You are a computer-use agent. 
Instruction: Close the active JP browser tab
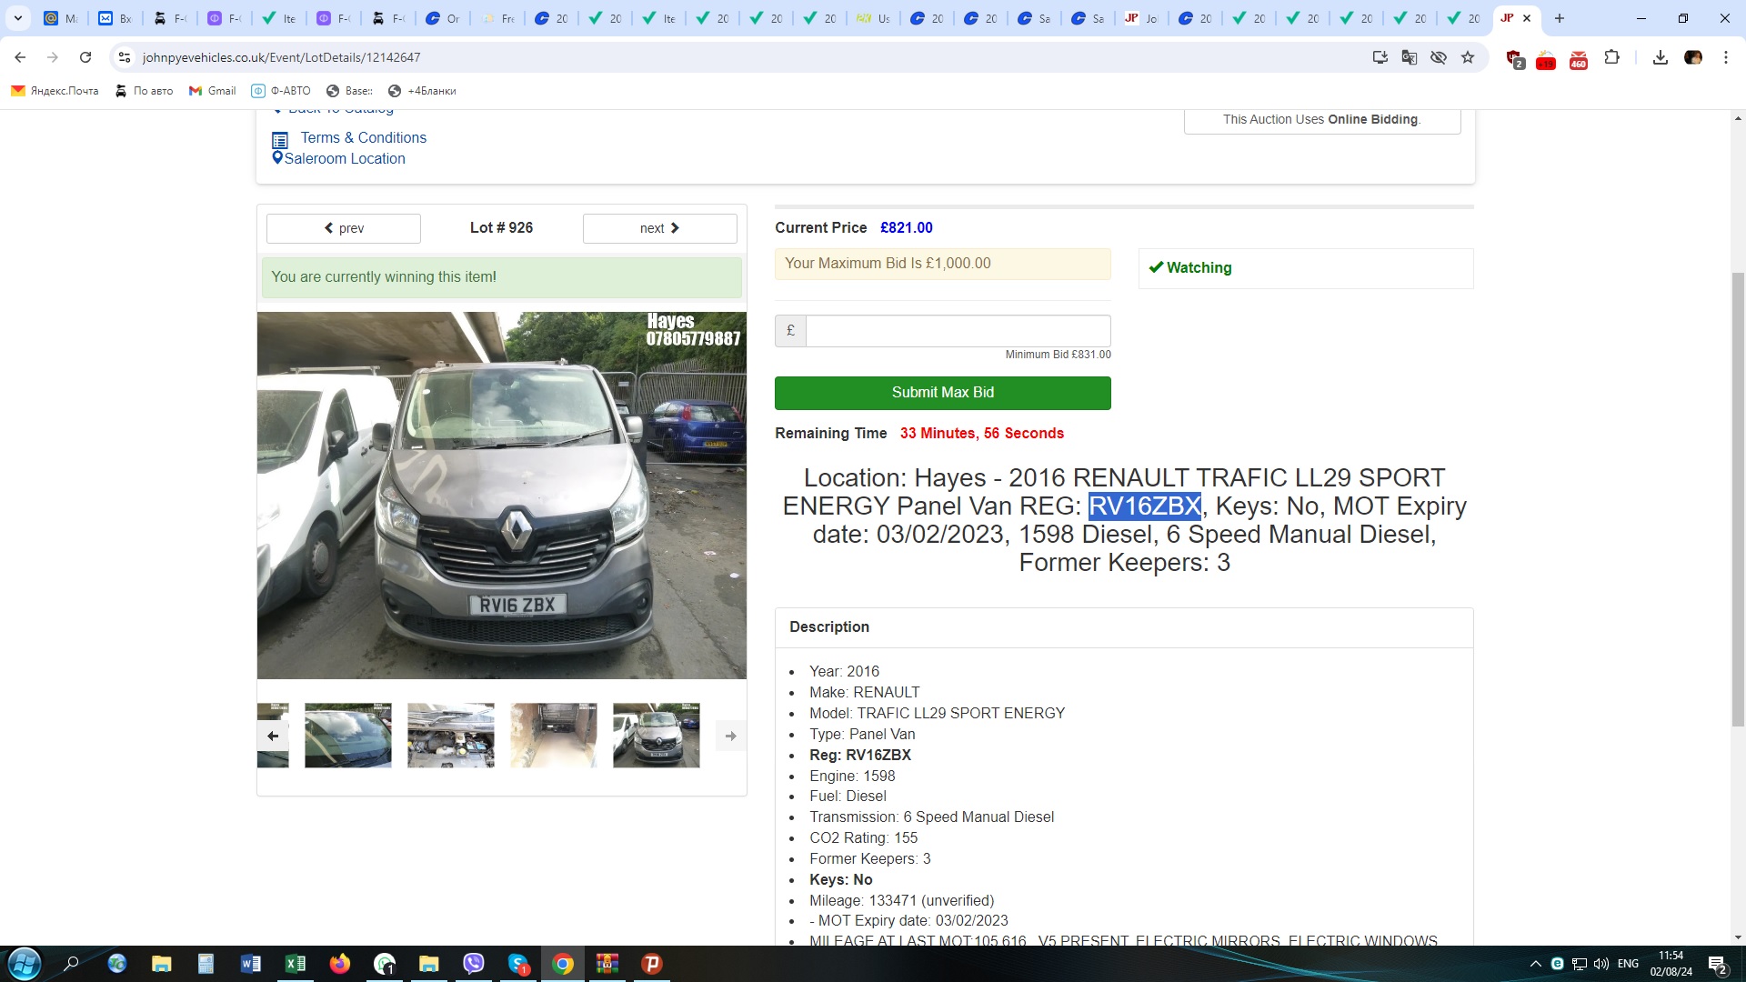point(1527,18)
